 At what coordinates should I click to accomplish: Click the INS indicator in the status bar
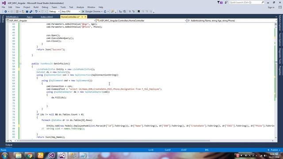(x=207, y=150)
